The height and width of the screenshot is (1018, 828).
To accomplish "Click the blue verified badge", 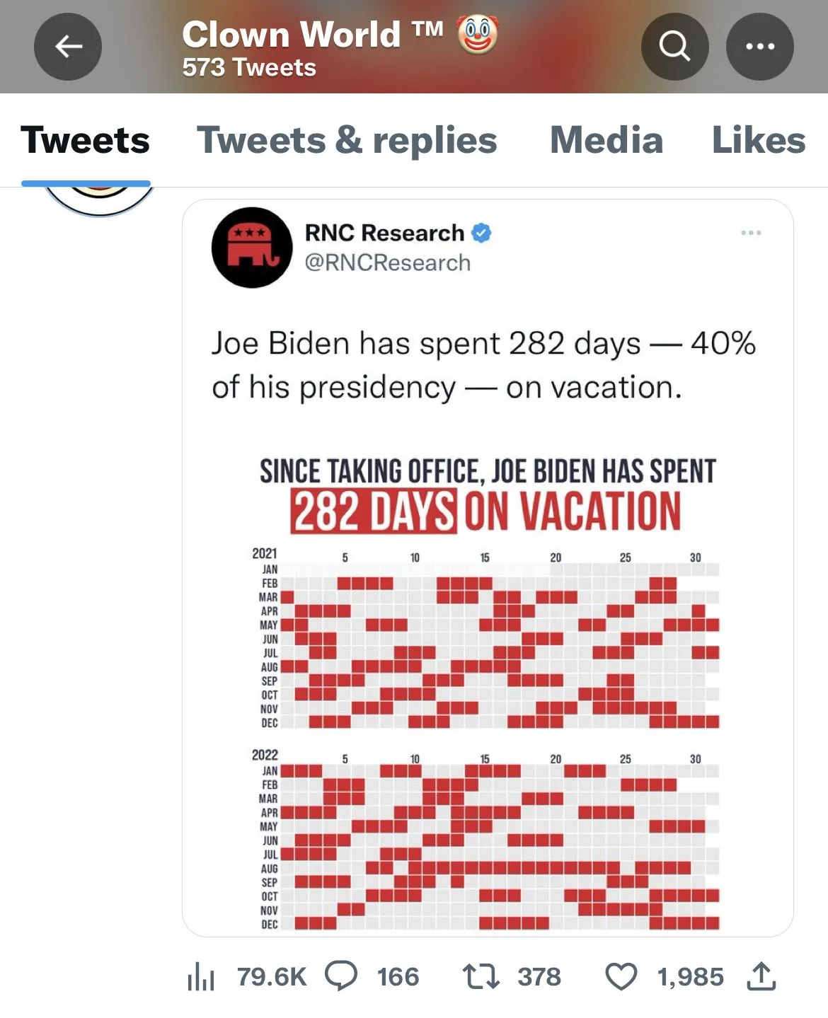I will pyautogui.click(x=481, y=233).
